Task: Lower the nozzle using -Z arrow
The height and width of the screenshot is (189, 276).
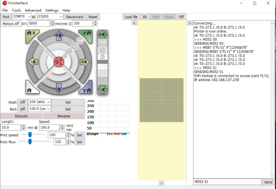Action: click(x=102, y=90)
